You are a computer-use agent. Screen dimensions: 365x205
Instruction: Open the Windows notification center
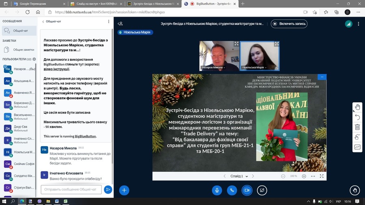[357, 201]
